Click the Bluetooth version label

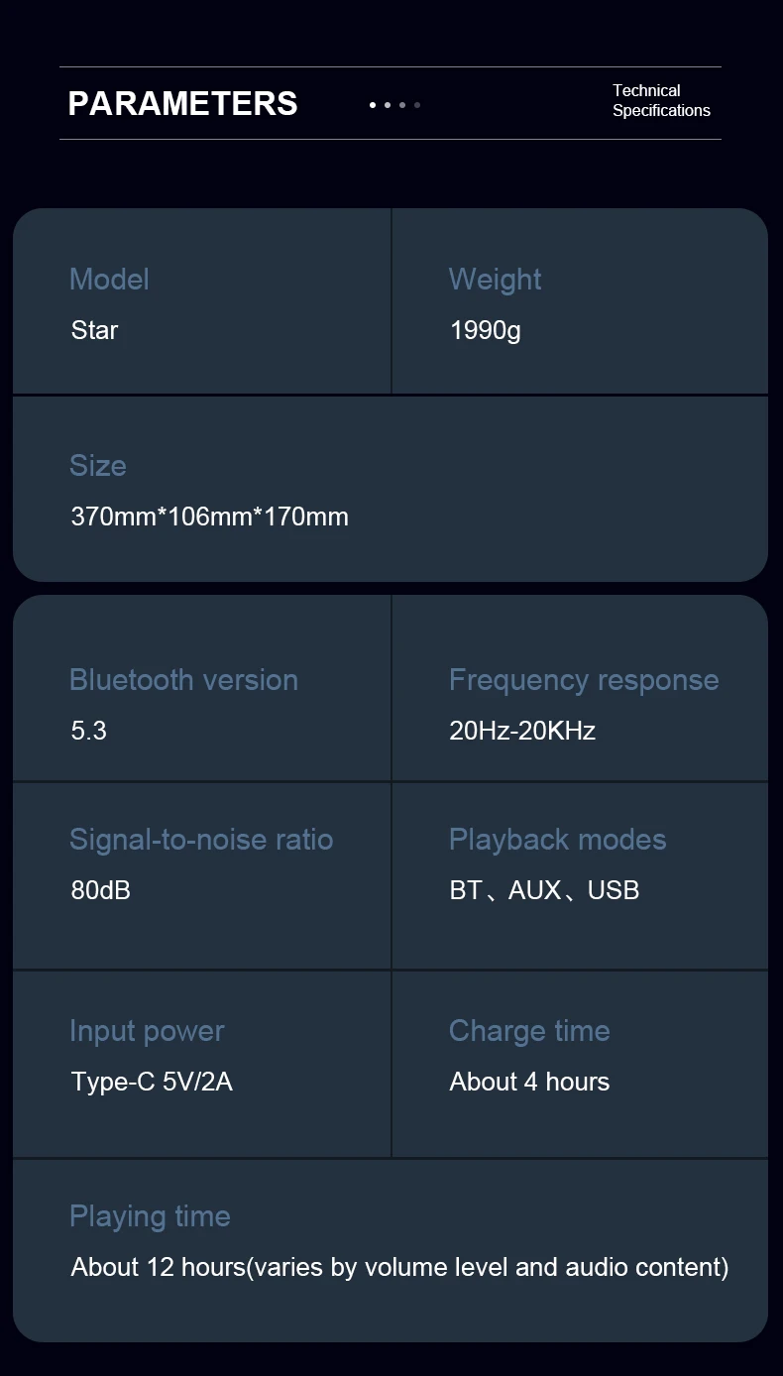pos(183,680)
